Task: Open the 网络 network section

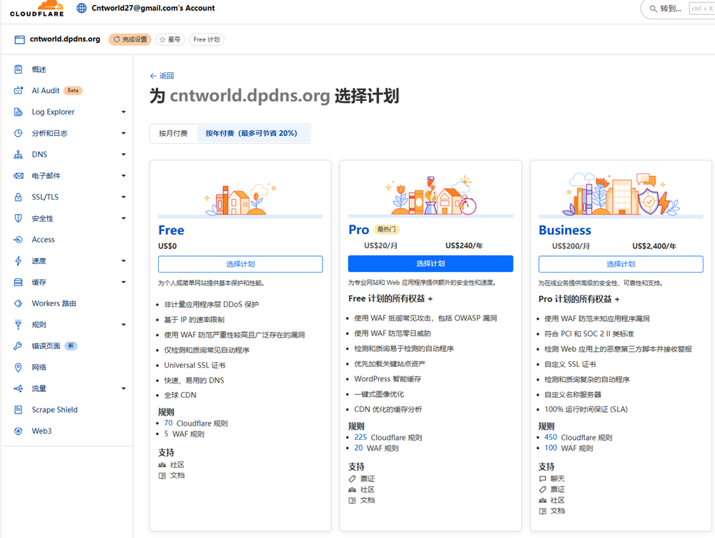Action: [x=39, y=367]
